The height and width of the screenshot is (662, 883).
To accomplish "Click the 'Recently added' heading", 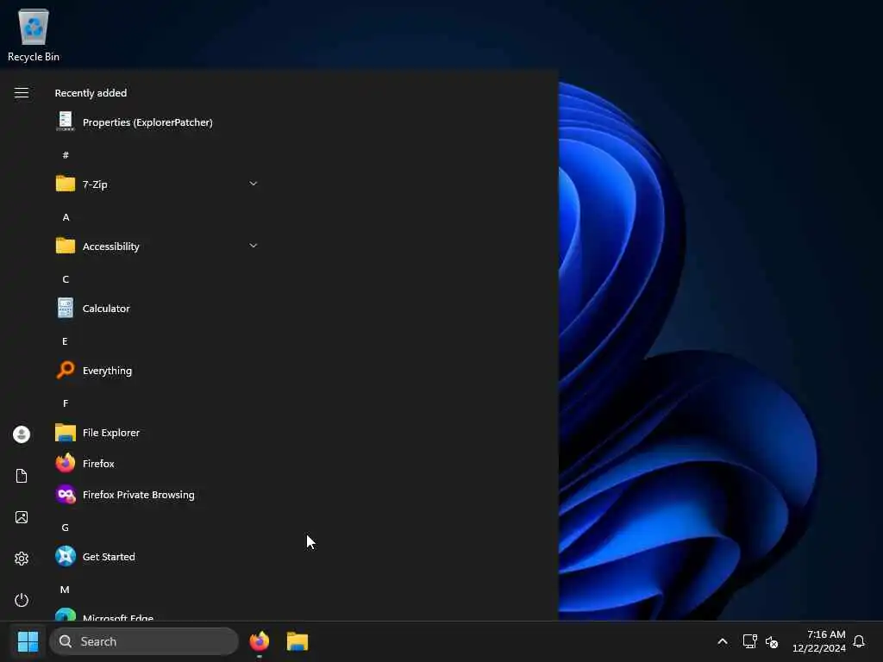I will [x=91, y=93].
